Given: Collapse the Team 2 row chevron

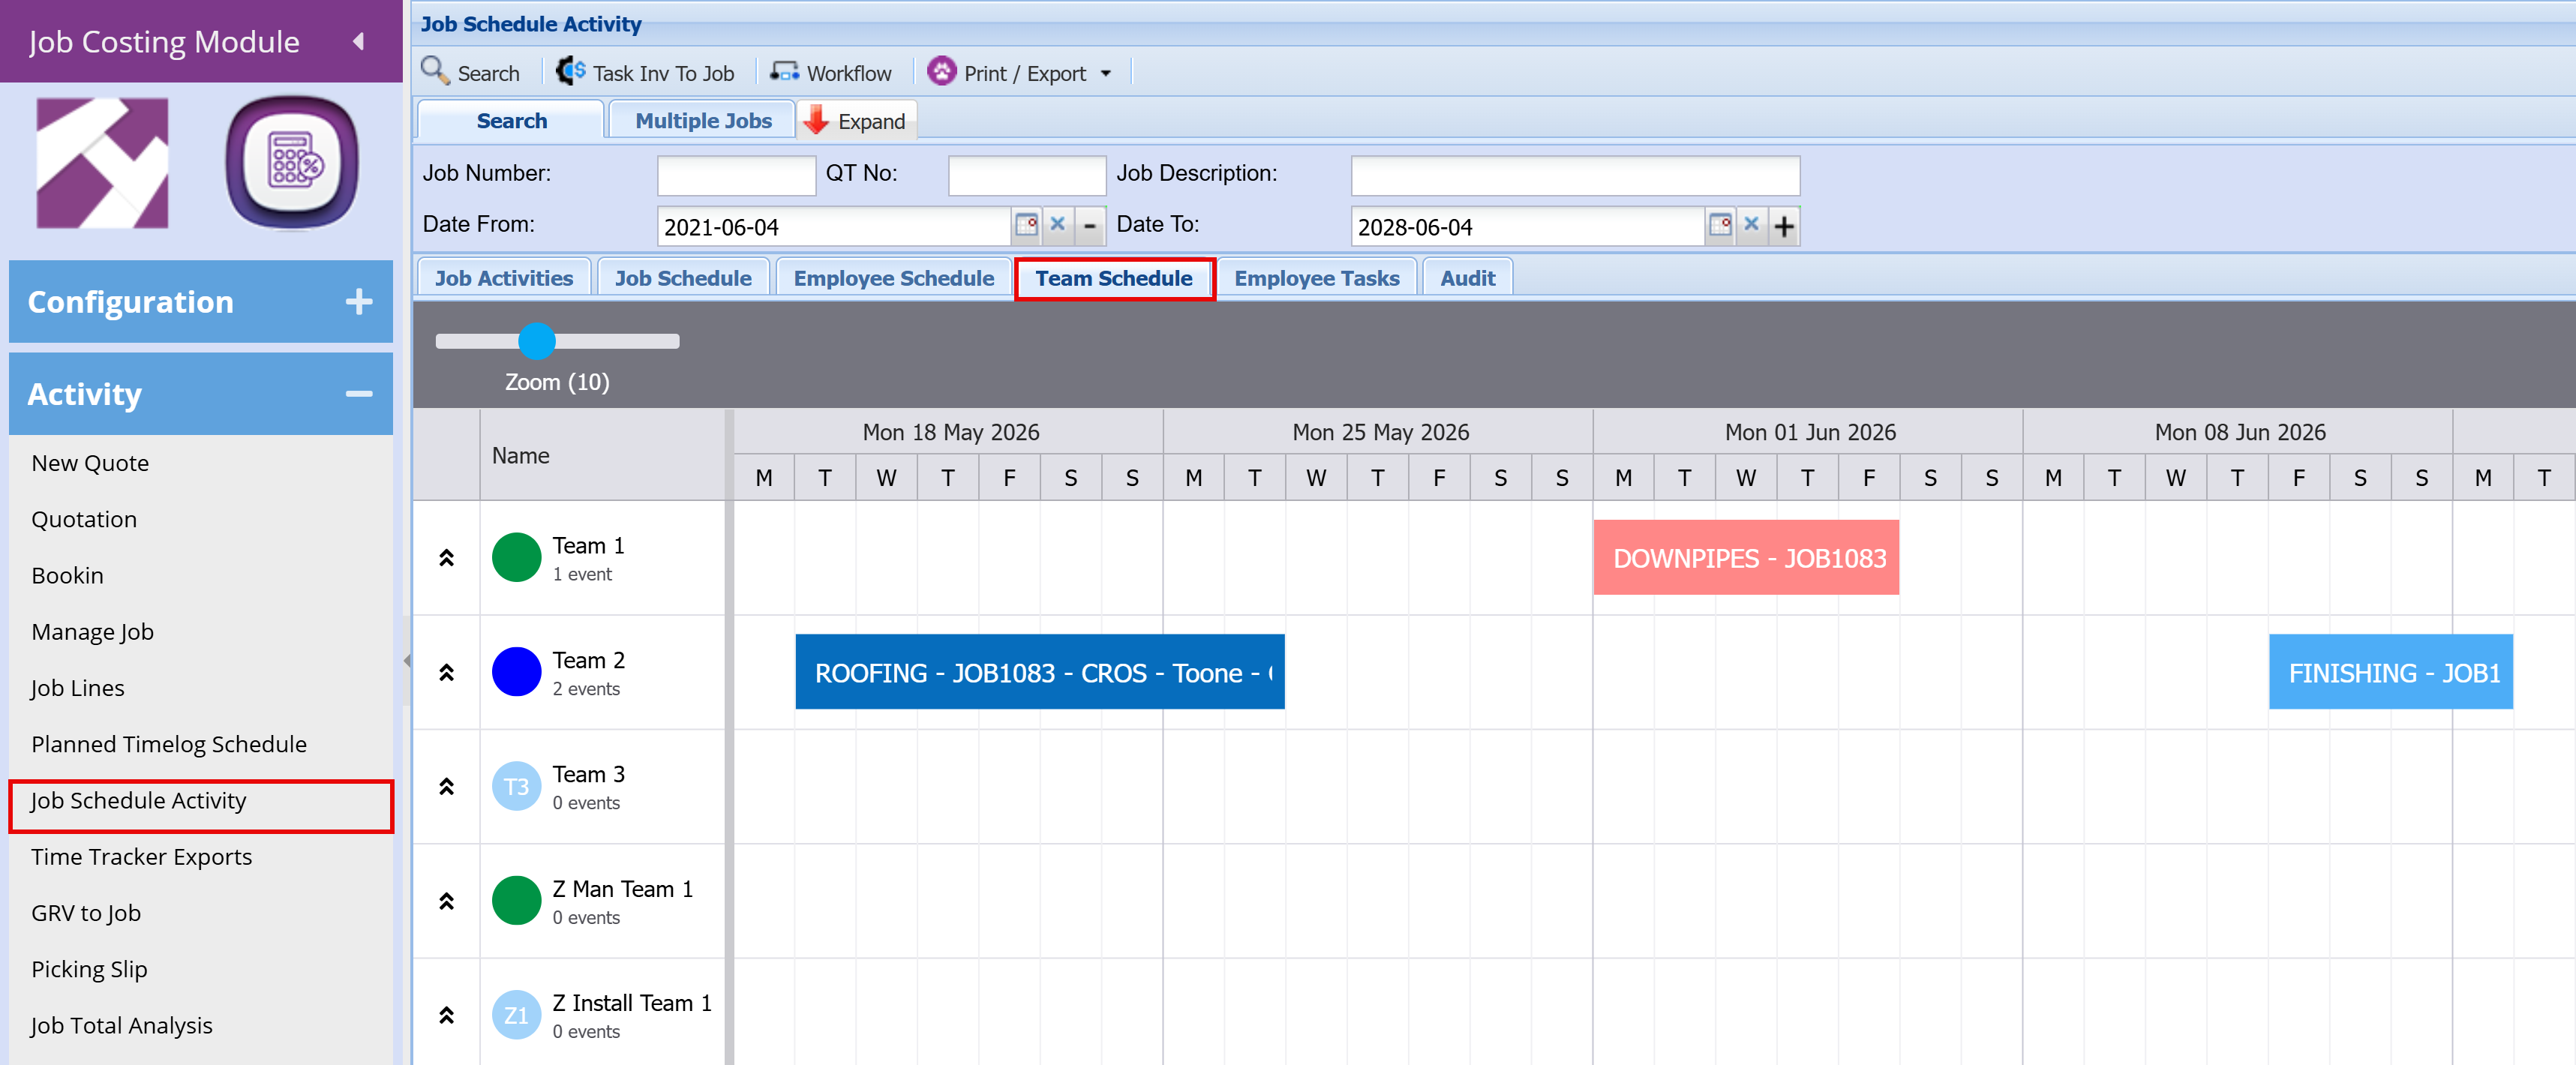Looking at the screenshot, I should 447,673.
